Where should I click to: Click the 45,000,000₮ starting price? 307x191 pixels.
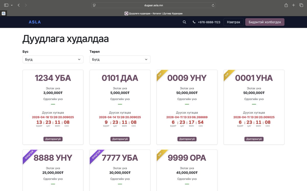(x=187, y=173)
